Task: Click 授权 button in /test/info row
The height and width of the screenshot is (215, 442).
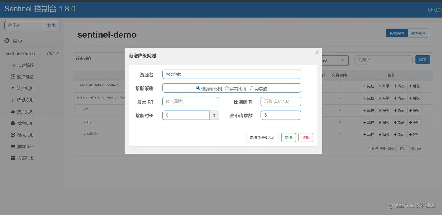Action: coord(414,134)
